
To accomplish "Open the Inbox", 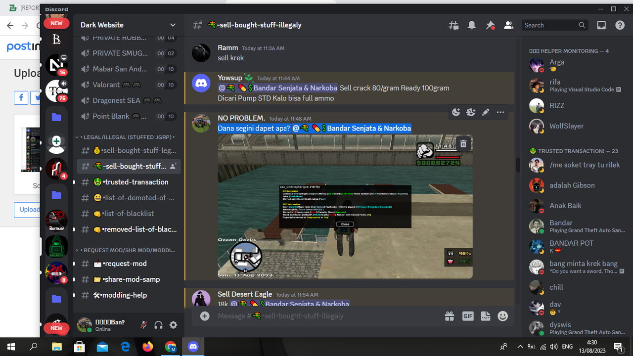I will pyautogui.click(x=601, y=25).
